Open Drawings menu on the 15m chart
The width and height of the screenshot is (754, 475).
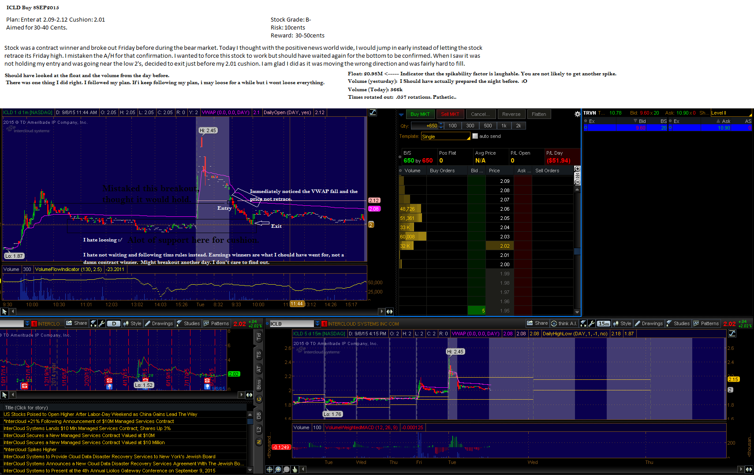tap(649, 323)
